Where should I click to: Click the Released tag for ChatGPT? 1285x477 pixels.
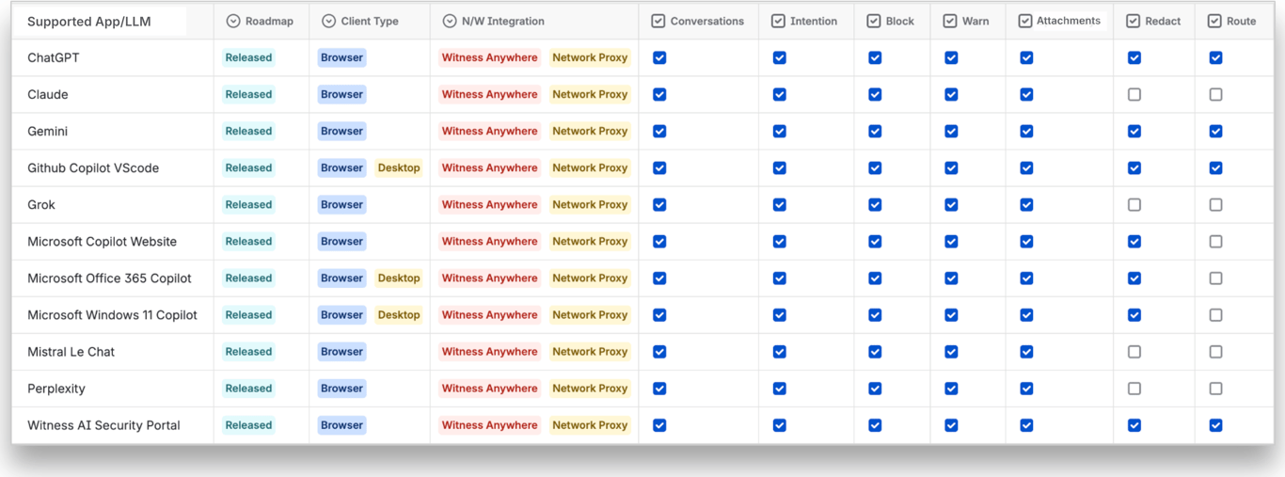pos(248,57)
